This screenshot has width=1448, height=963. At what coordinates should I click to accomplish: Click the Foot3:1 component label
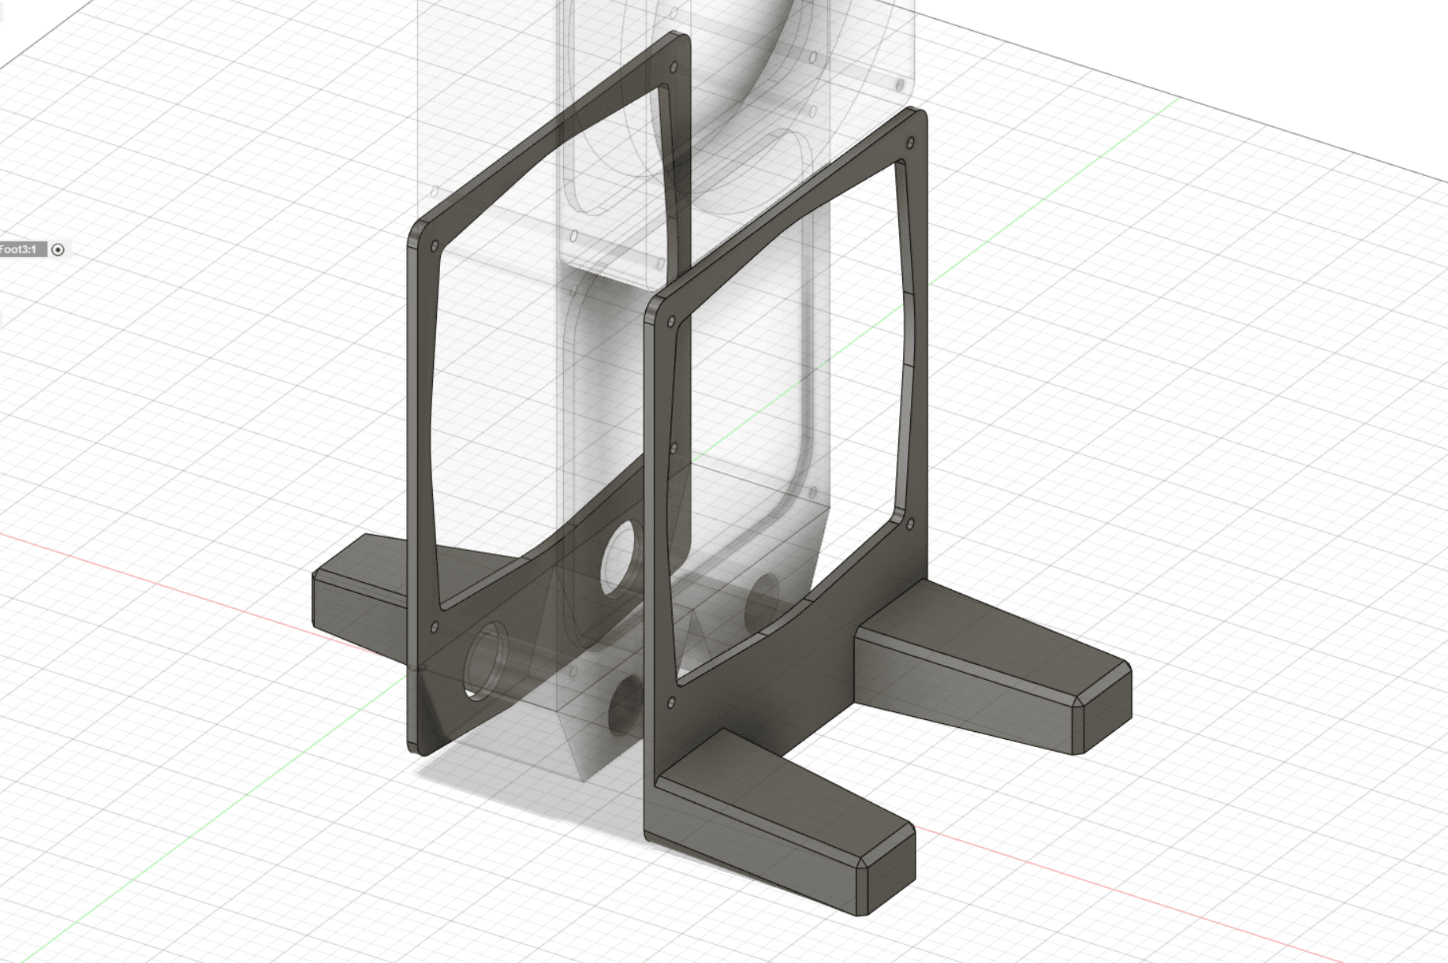pyautogui.click(x=18, y=249)
